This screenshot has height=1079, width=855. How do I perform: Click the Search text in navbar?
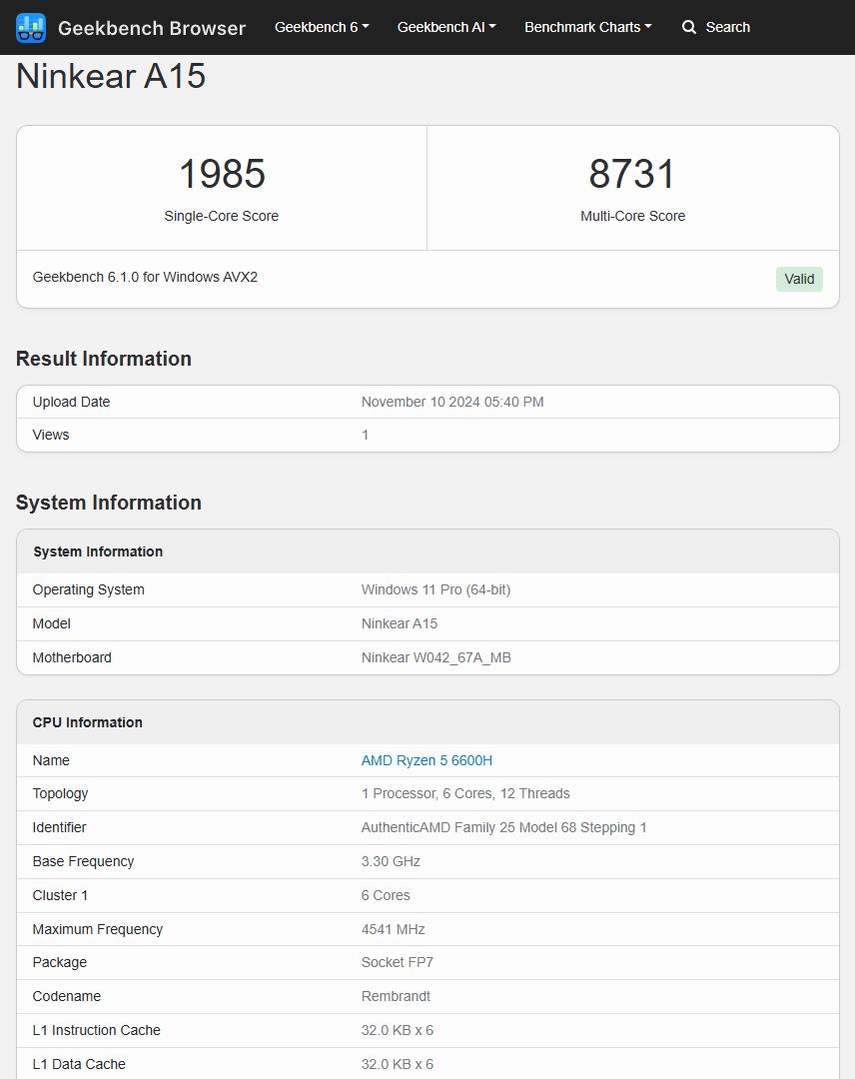[x=728, y=28]
